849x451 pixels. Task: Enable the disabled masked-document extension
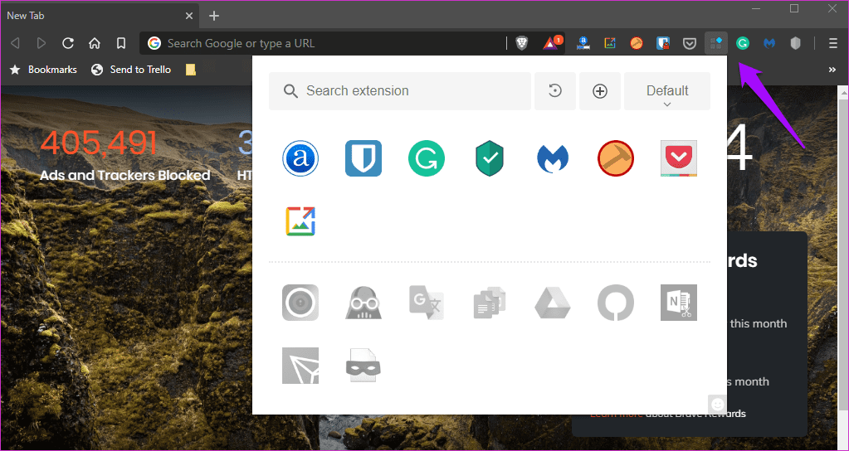point(364,366)
